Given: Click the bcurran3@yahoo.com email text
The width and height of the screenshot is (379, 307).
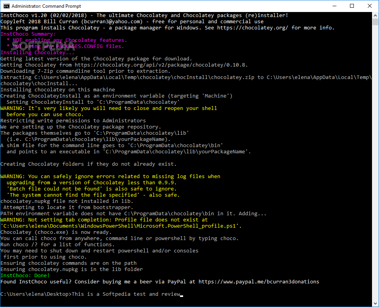Looking at the screenshot, I should click(x=112, y=22).
